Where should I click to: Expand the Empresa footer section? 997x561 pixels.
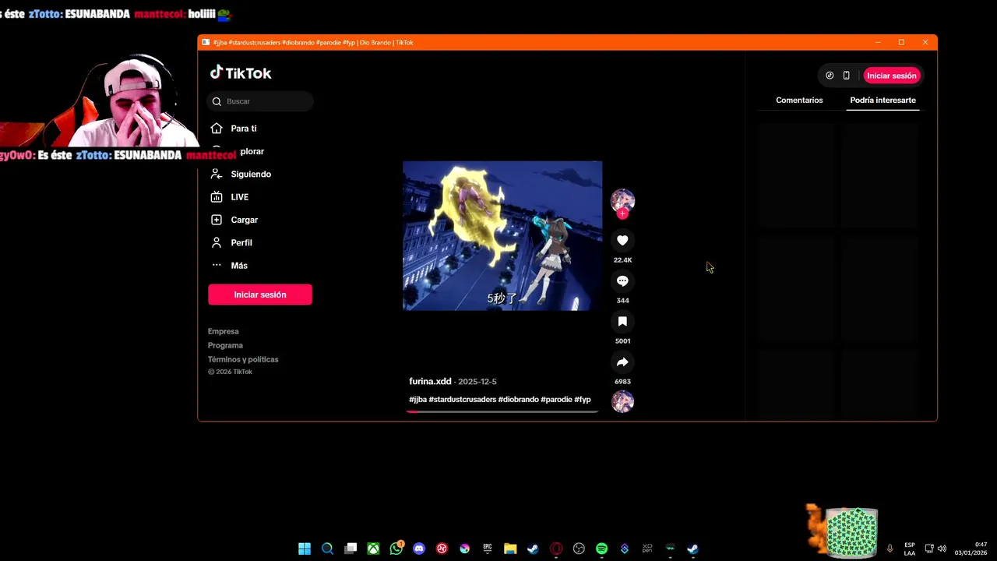pos(224,332)
